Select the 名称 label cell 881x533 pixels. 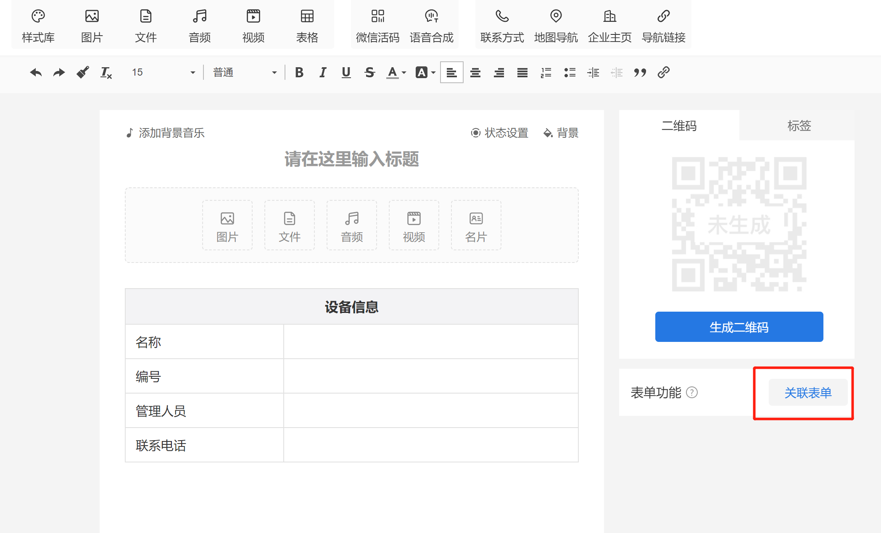205,342
